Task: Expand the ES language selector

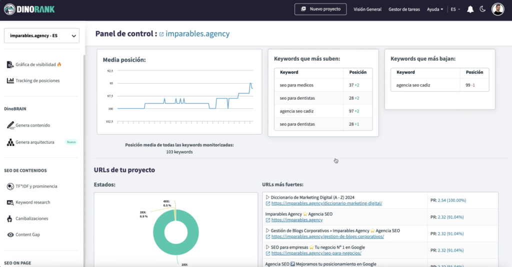Action: coord(455,9)
